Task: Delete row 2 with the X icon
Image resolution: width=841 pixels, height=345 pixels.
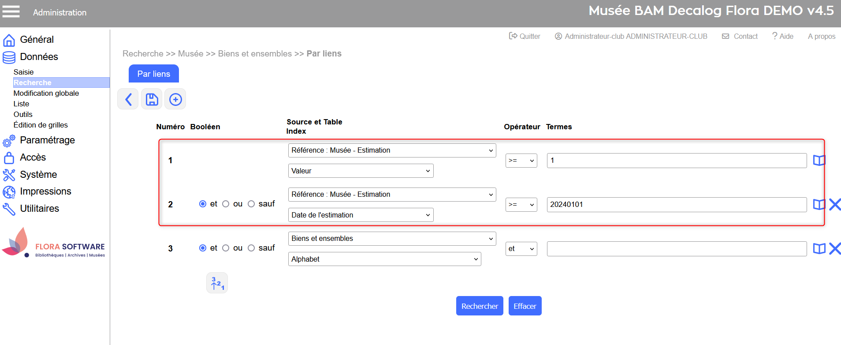Action: pyautogui.click(x=834, y=204)
